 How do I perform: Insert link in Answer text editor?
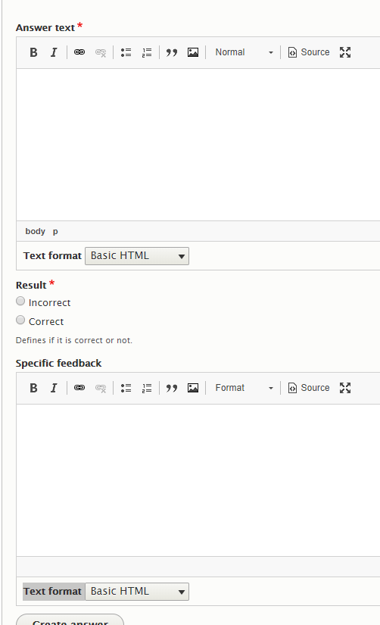click(79, 52)
